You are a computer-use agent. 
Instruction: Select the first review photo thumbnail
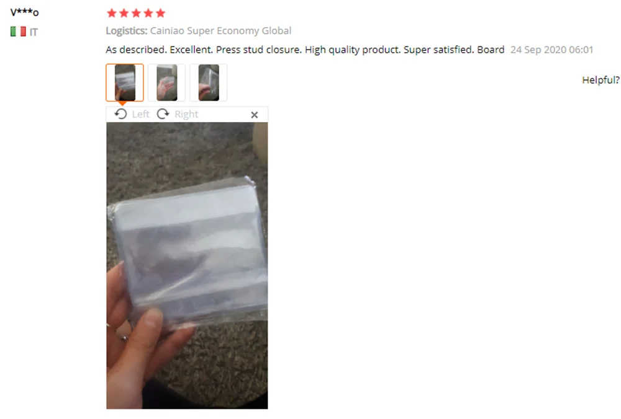pyautogui.click(x=125, y=82)
